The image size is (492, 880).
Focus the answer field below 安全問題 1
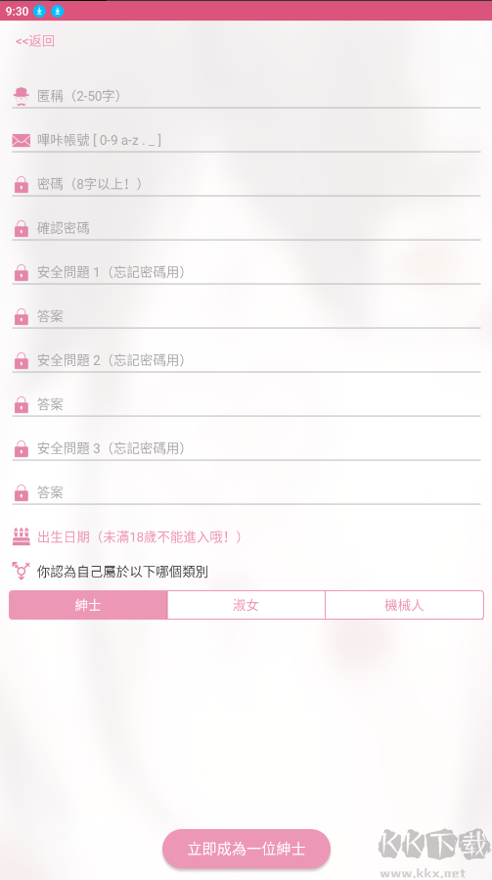click(258, 316)
